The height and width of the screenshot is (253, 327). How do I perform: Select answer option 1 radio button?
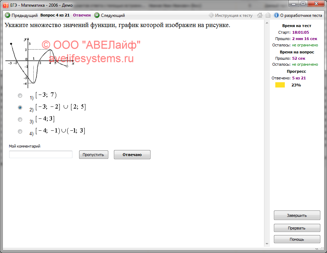click(20, 96)
